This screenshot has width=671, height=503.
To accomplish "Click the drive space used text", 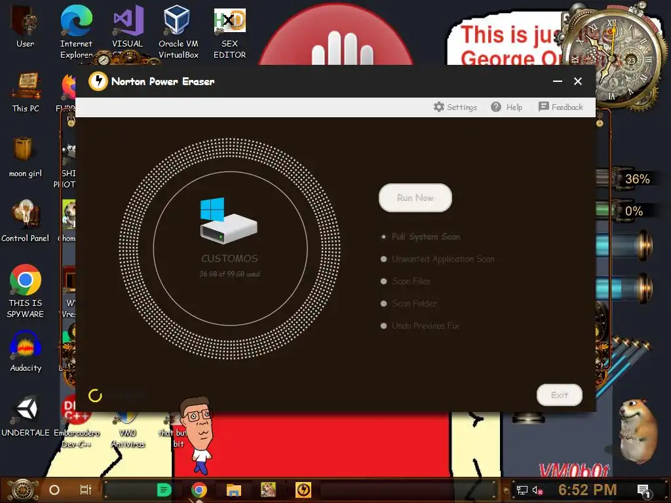I will point(229,274).
